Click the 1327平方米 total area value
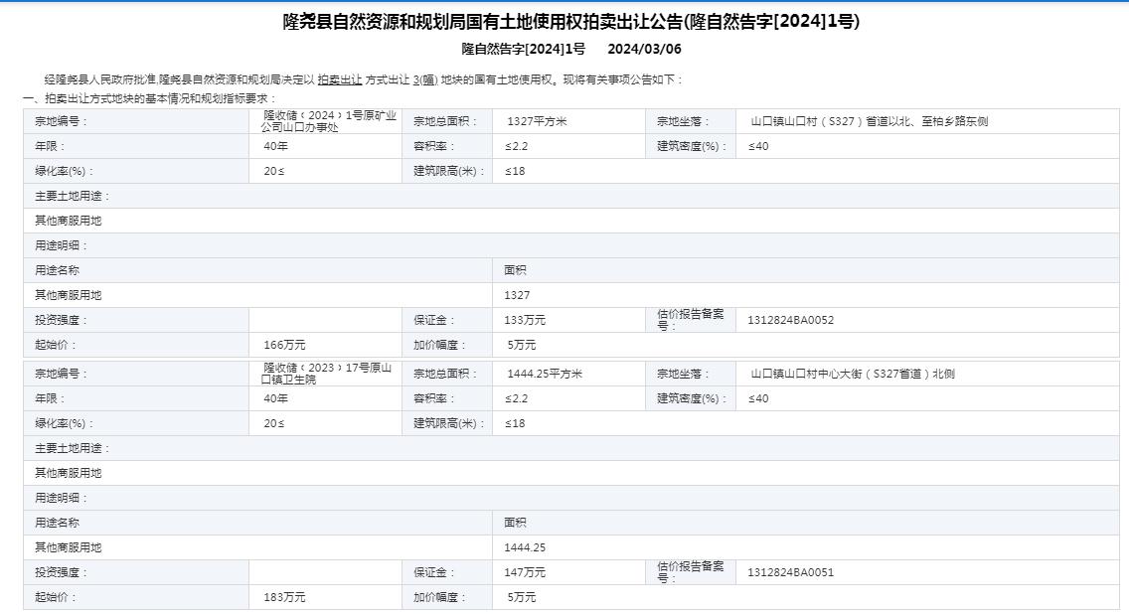This screenshot has height=614, width=1129. click(x=537, y=121)
